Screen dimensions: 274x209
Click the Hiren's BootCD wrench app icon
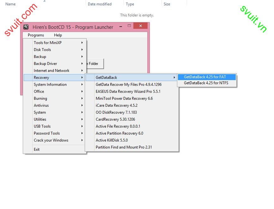click(x=26, y=27)
